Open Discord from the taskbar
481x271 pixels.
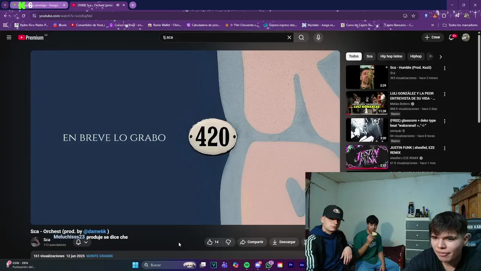(258, 265)
